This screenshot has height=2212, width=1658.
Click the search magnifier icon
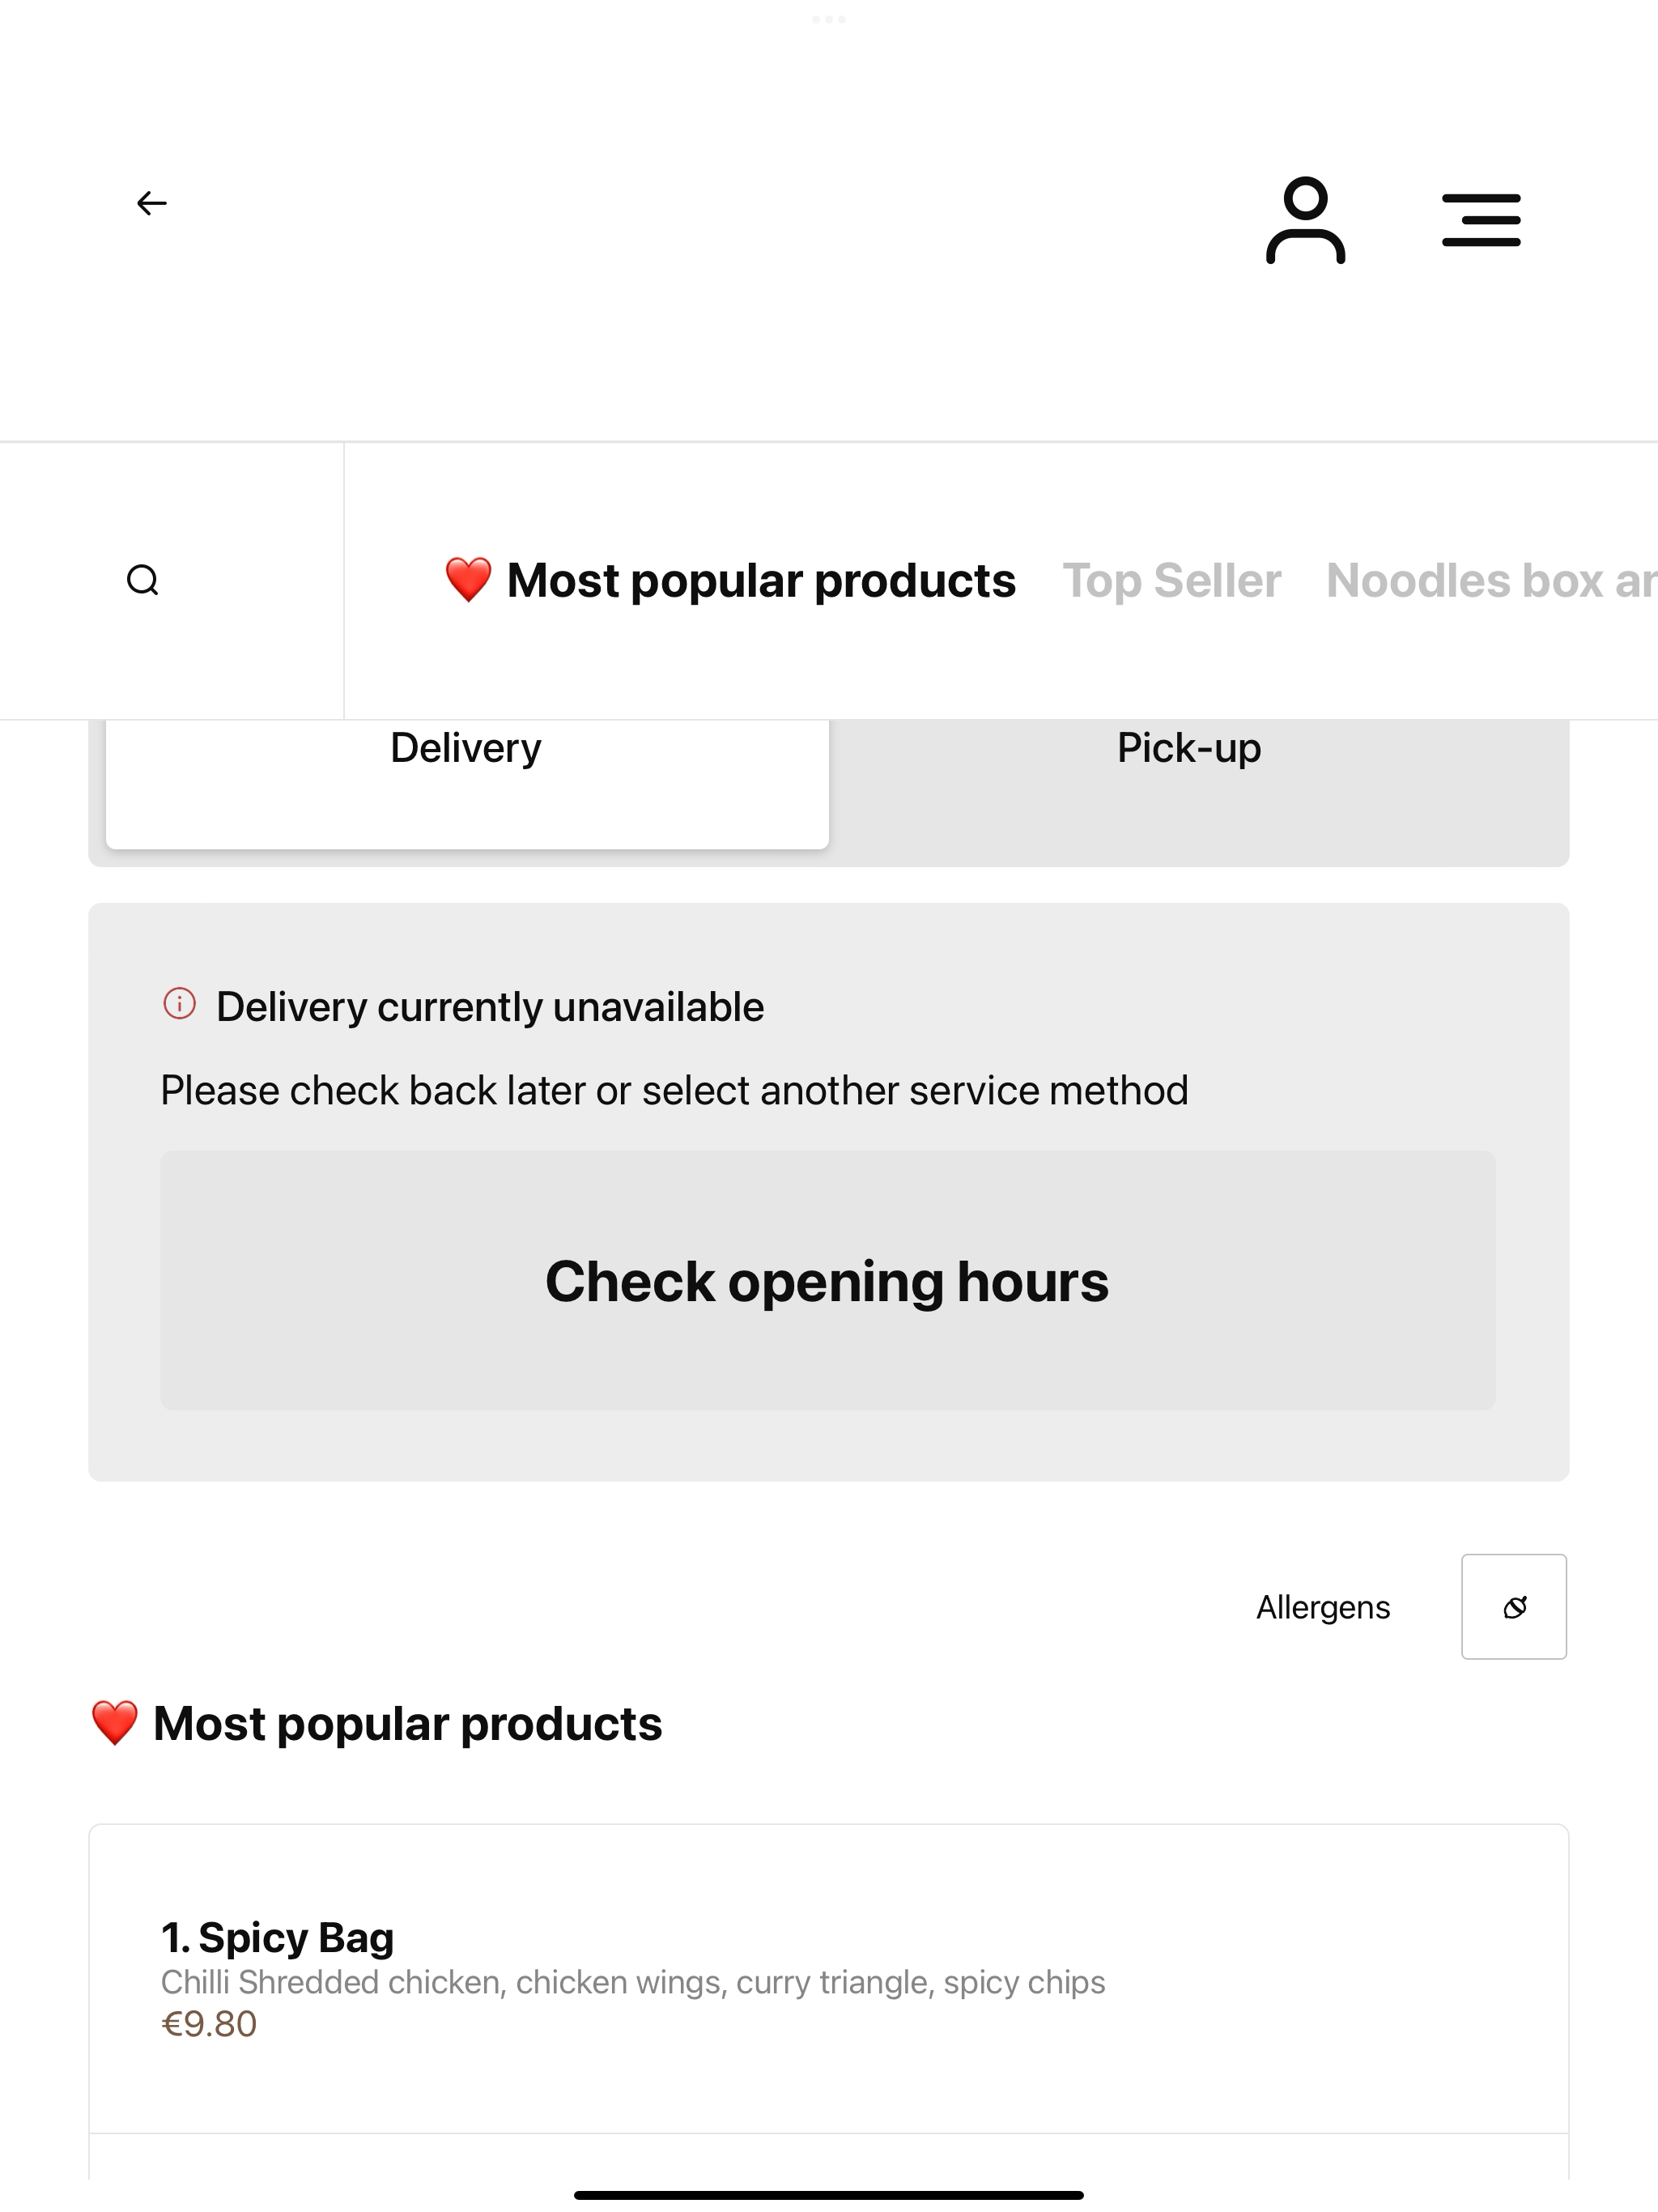[x=143, y=580]
